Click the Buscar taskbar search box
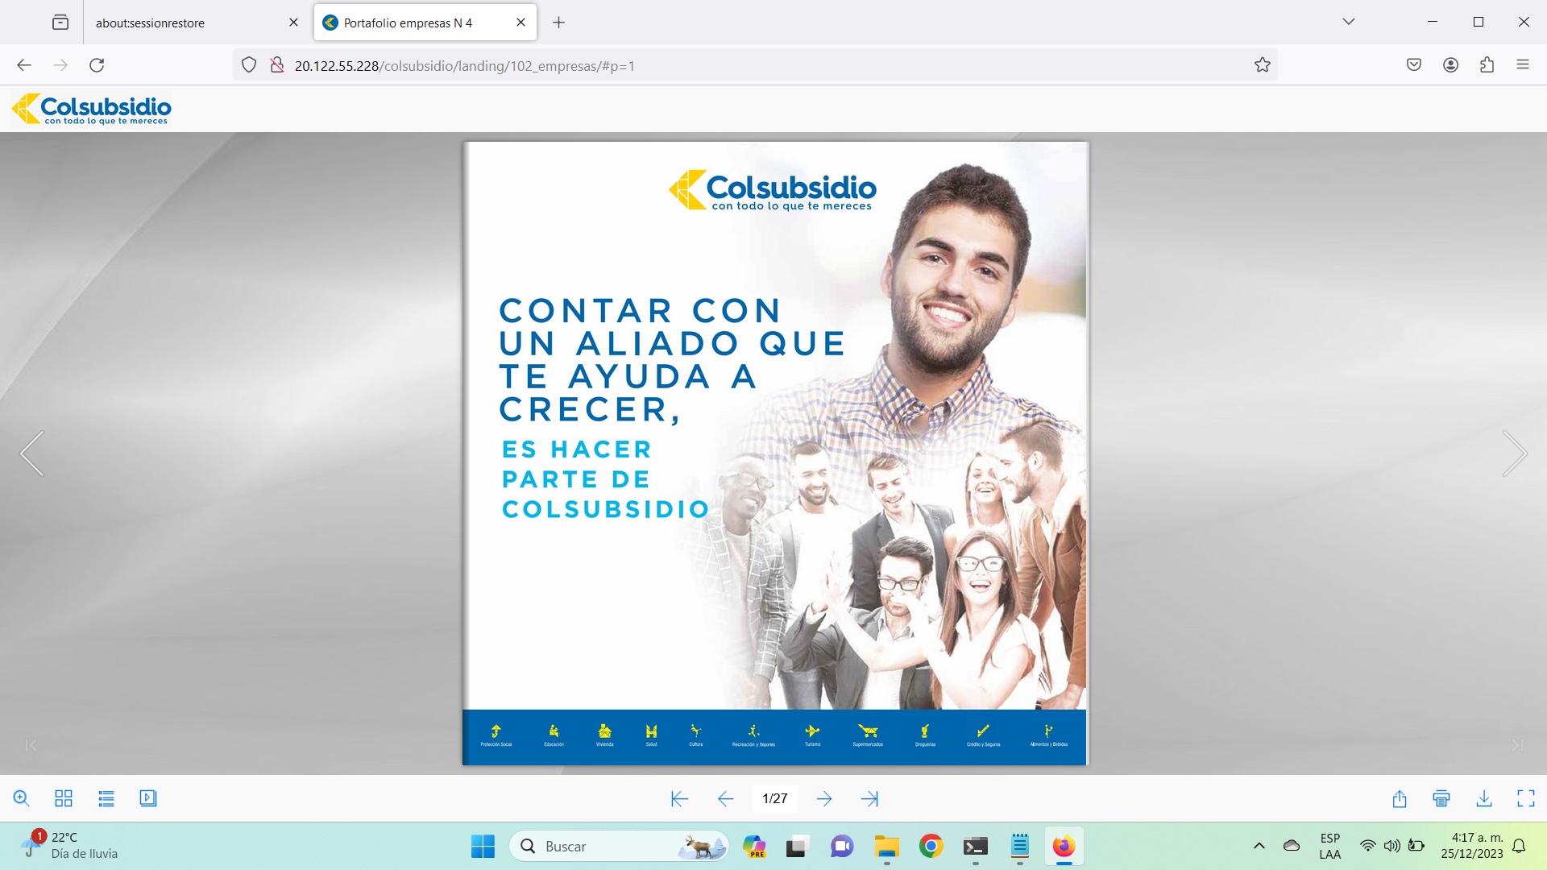The image size is (1547, 870). click(619, 847)
